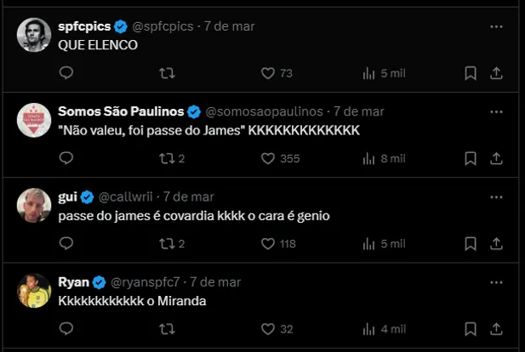Open the @somosaopaulinos profile handle

pos(264,111)
